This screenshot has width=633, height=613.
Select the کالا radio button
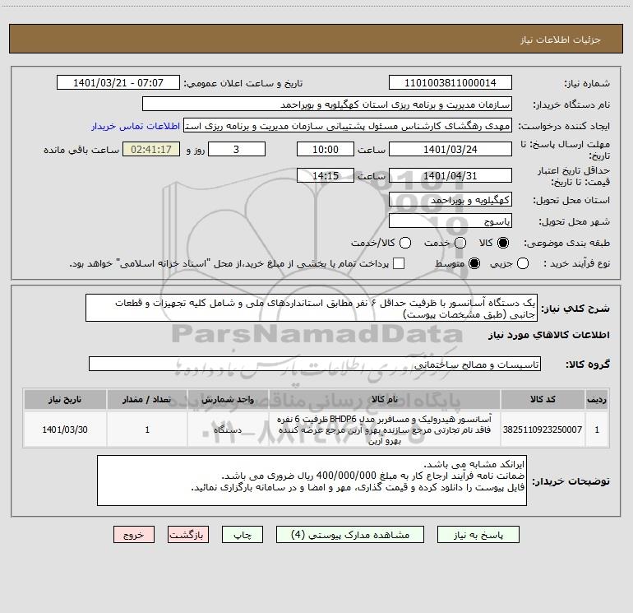[503, 243]
